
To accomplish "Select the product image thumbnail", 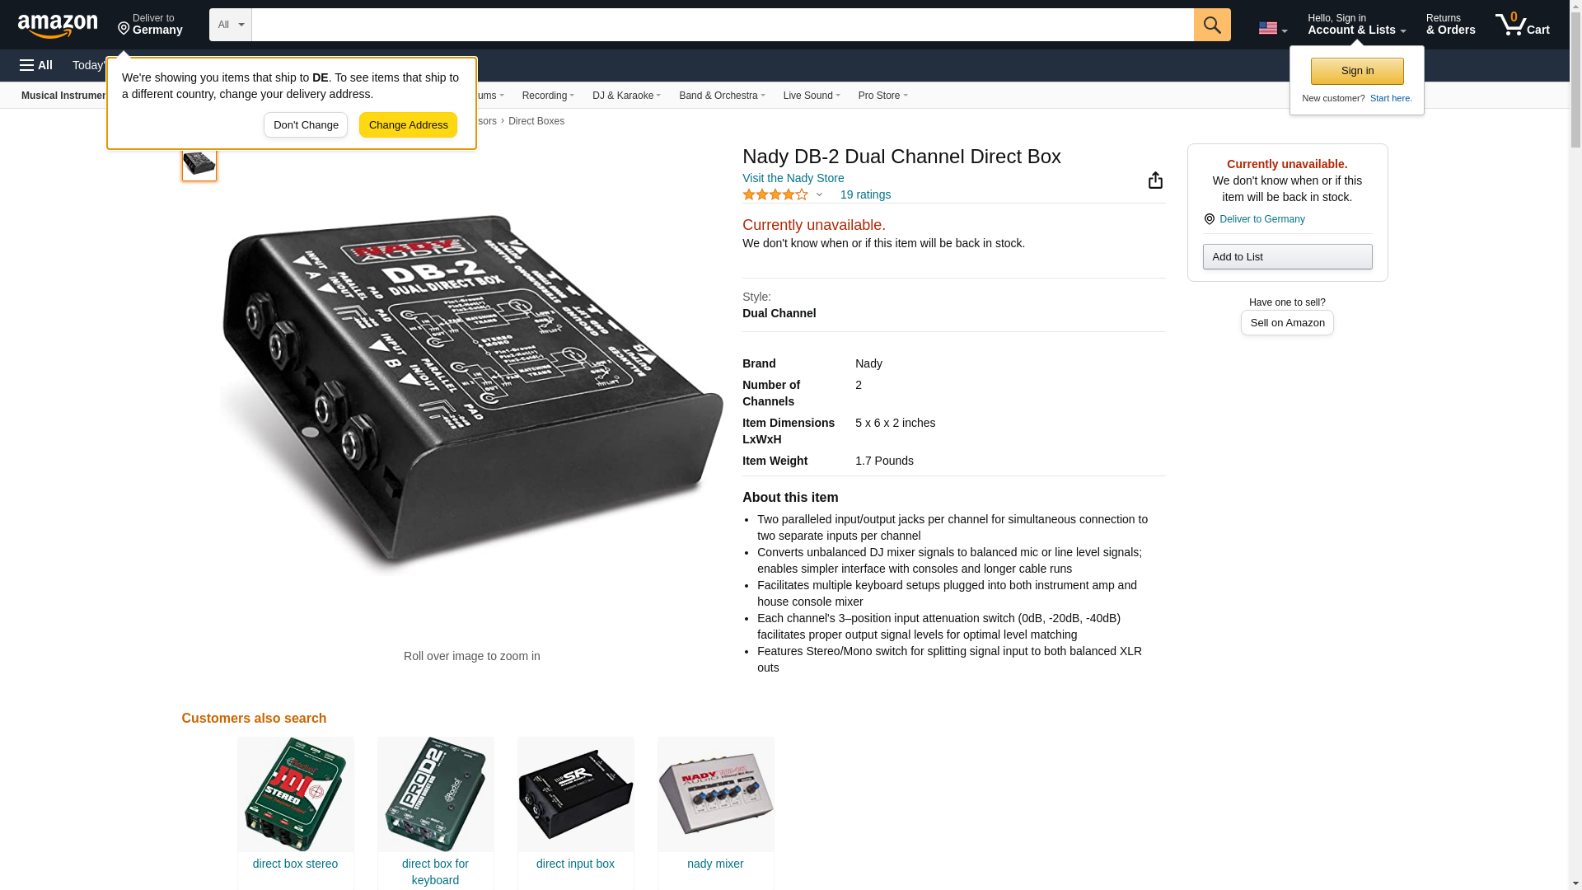I will (199, 163).
